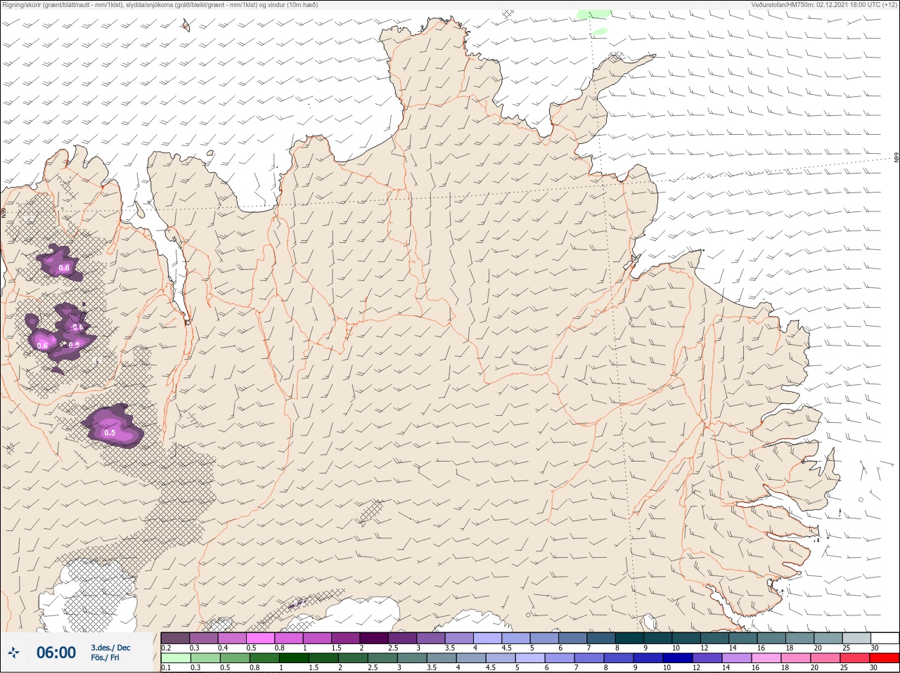
Task: Pick the top-row dark purple swatch labeled 2
Action: point(374,638)
